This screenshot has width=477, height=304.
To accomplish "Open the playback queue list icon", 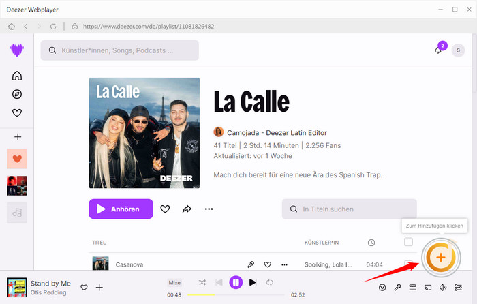I will click(412, 287).
